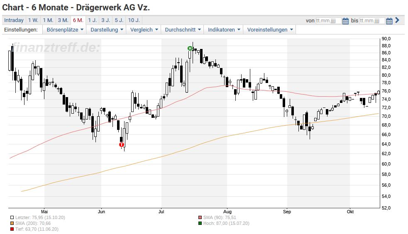Click the 'Mai' axis label
This screenshot has height=234, width=408.
point(44,212)
